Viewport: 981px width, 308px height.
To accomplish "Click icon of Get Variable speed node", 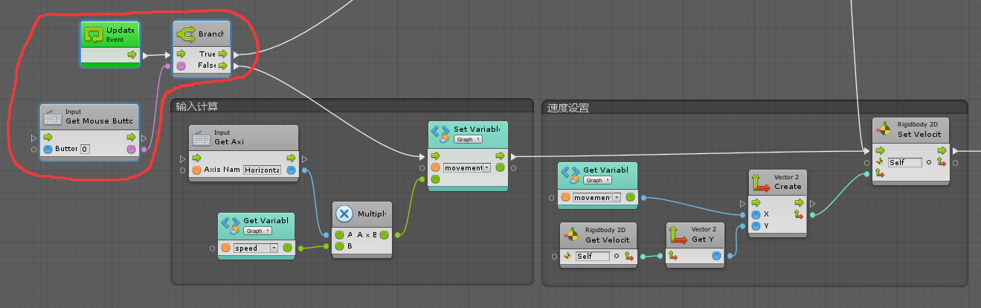I will pos(231,225).
